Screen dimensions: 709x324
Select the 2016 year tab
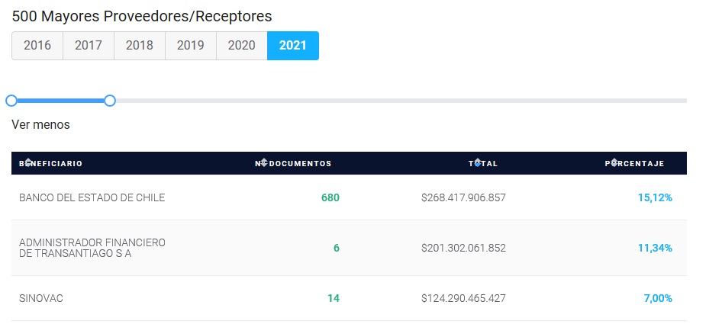click(x=37, y=46)
